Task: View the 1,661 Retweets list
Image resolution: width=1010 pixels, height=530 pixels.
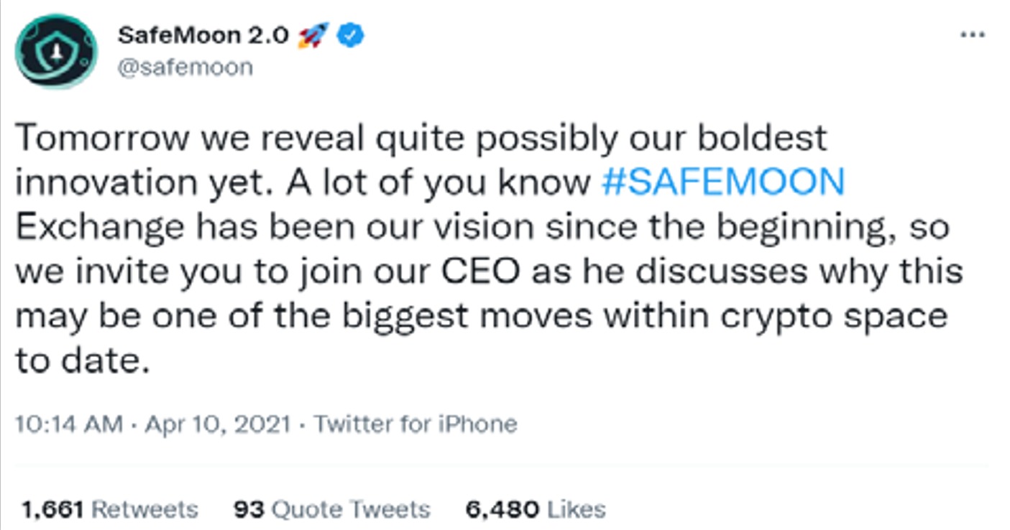Action: (109, 510)
